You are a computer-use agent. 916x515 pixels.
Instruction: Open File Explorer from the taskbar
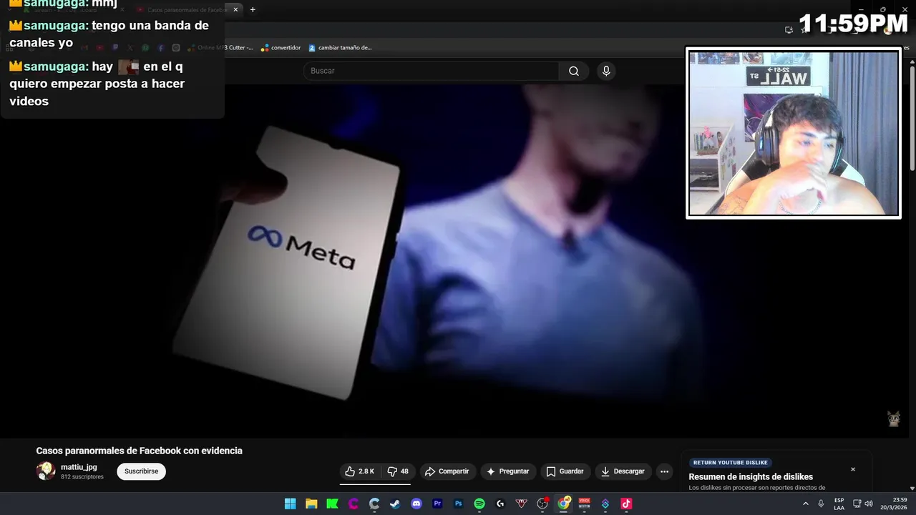(311, 504)
